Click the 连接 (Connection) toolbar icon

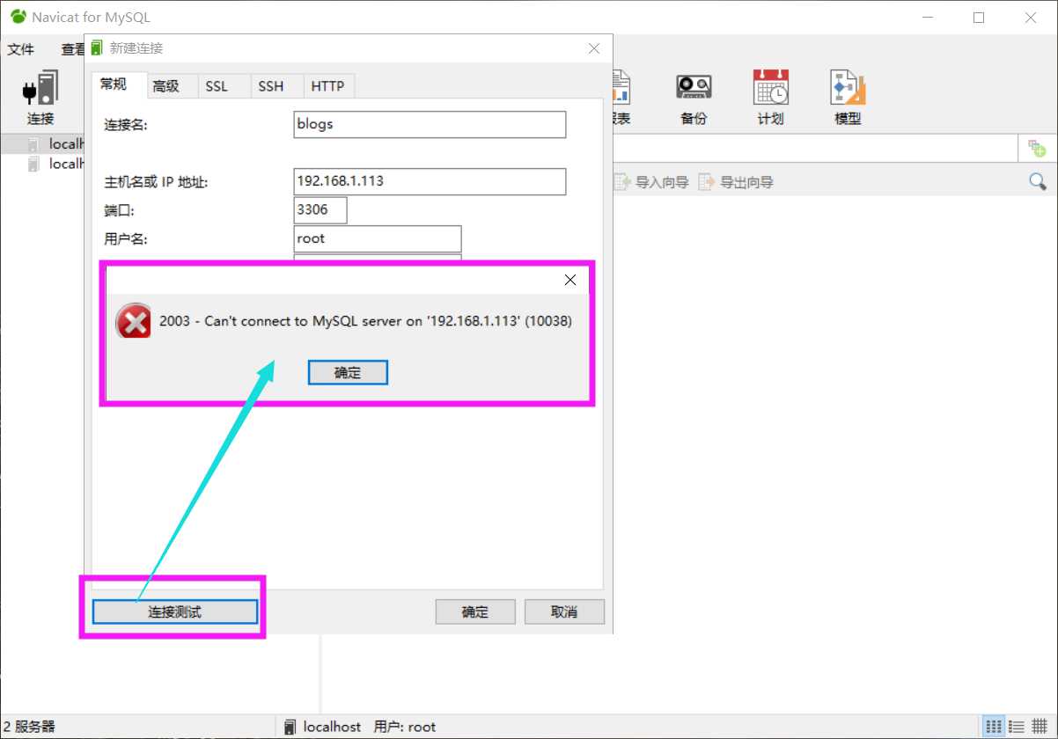(x=40, y=98)
